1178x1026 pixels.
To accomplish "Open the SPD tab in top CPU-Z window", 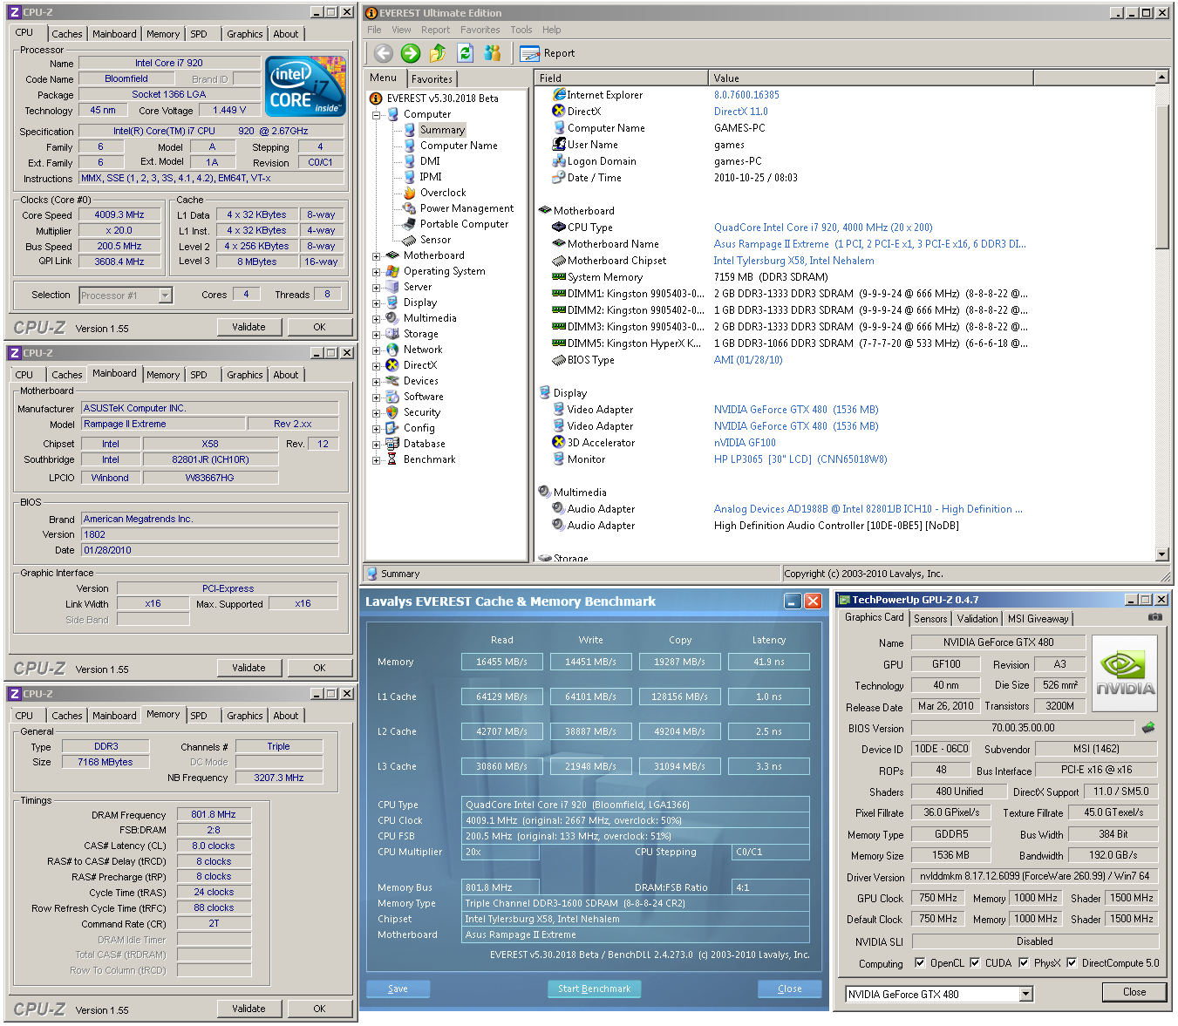I will pos(199,34).
